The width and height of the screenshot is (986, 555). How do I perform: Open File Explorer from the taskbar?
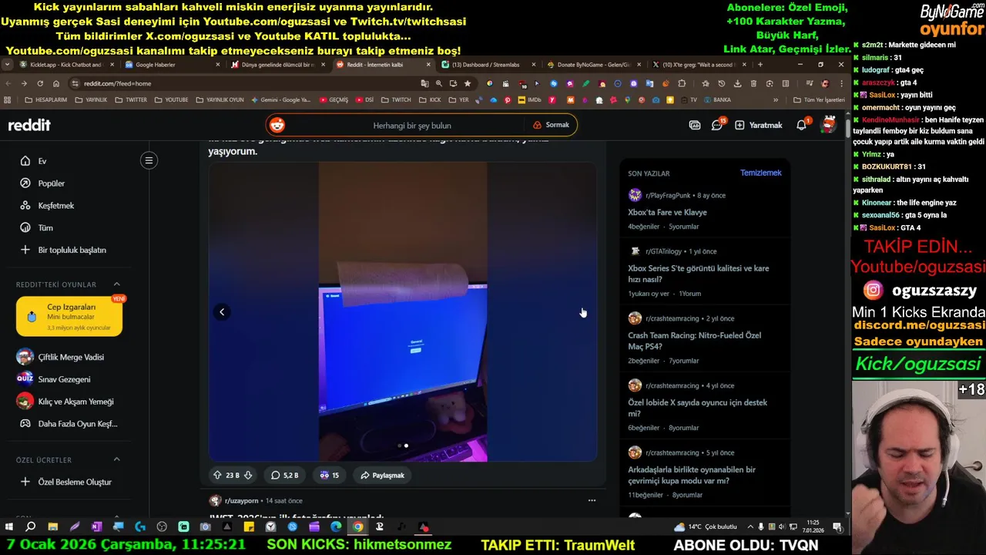click(53, 527)
